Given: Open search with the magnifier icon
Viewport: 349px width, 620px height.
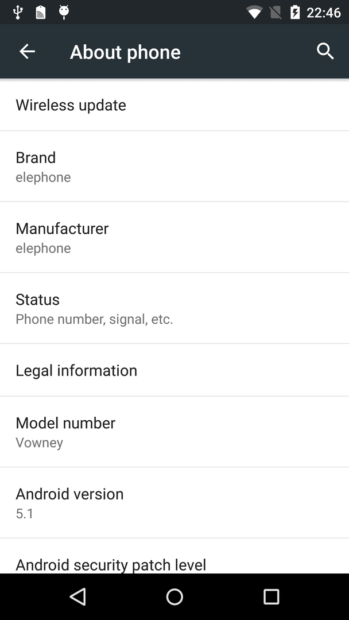Looking at the screenshot, I should [325, 52].
